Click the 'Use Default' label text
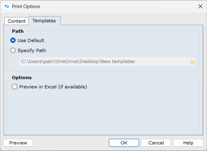 click(x=31, y=41)
